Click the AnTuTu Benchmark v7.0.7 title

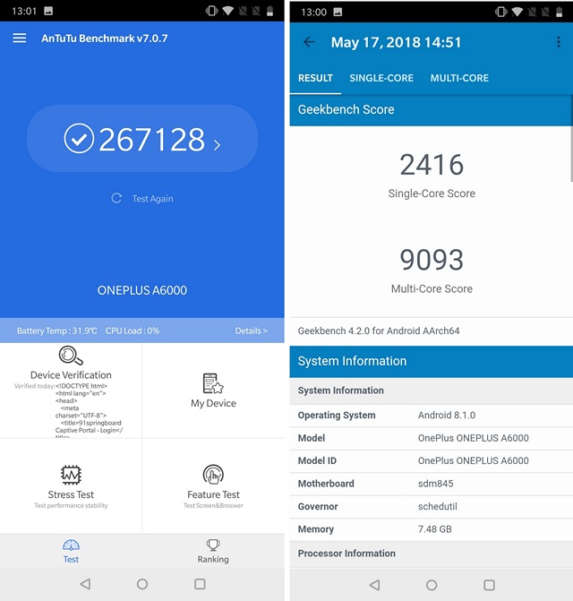(104, 39)
